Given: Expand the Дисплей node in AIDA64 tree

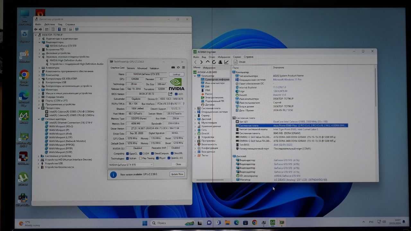Looking at the screenshot, I should point(195,119).
